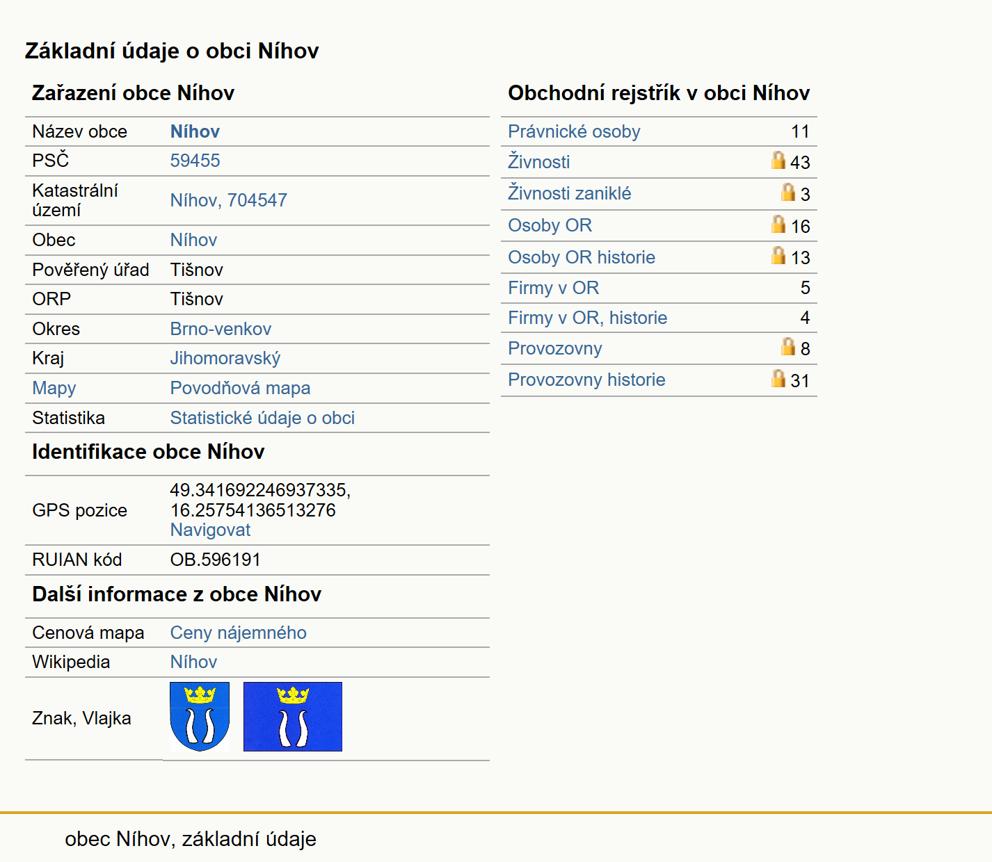Open the Povodňová mapa link
This screenshot has height=862, width=992.
coord(240,388)
